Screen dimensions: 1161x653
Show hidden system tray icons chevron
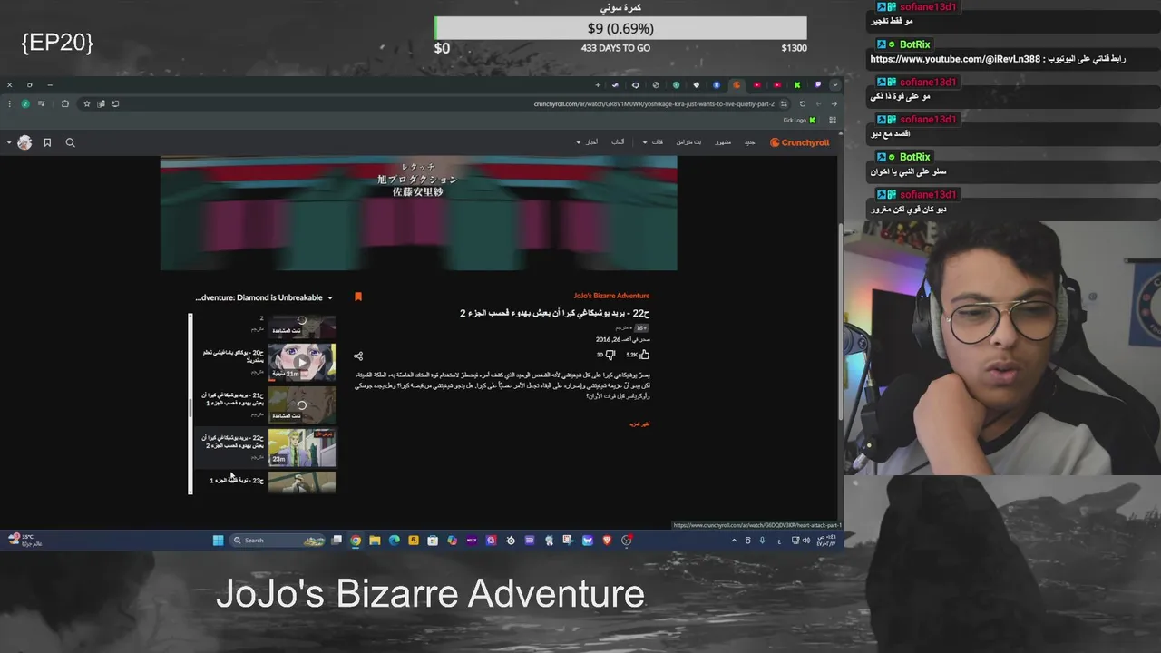[734, 540]
